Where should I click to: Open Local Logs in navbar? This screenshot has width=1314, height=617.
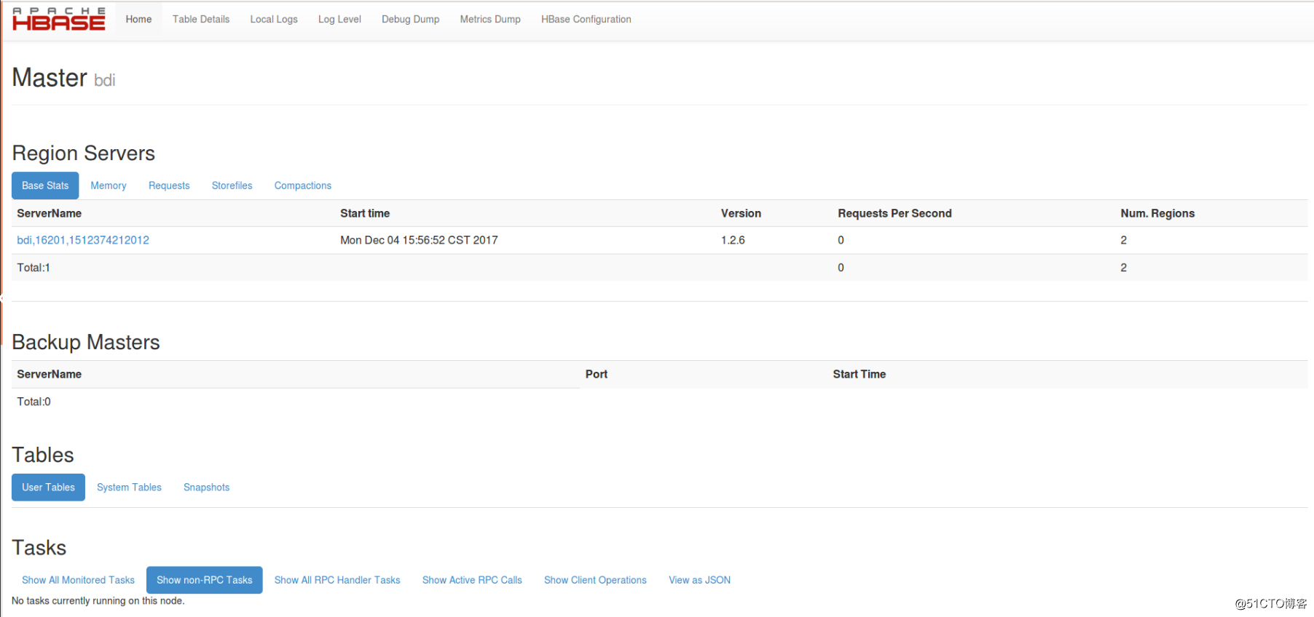pos(274,20)
